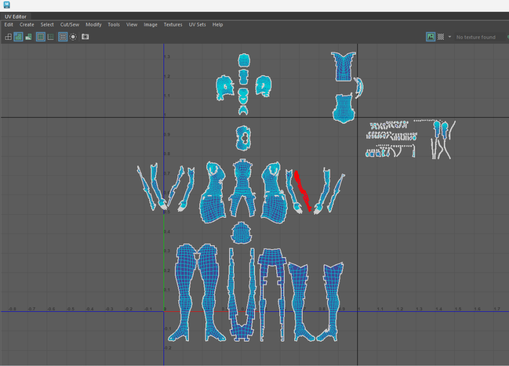Viewport: 509px width, 366px height.
Task: Toggle the Display Image icon
Action: coord(430,37)
